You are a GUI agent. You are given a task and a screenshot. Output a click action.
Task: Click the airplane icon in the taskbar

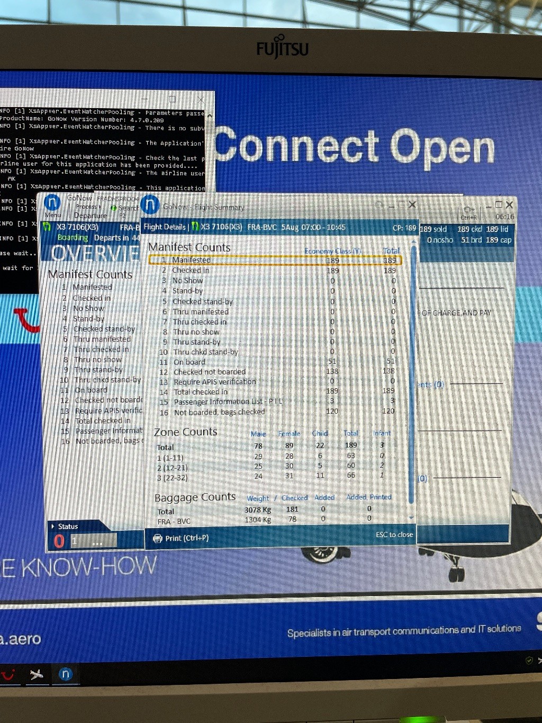pos(37,674)
